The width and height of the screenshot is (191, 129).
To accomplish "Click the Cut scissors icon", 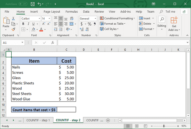I will pyautogui.click(x=13, y=18).
